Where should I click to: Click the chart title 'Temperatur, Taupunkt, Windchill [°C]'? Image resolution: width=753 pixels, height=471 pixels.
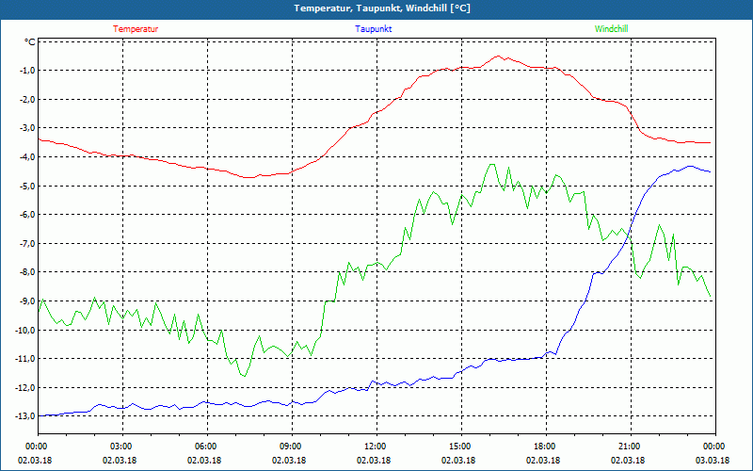click(382, 8)
